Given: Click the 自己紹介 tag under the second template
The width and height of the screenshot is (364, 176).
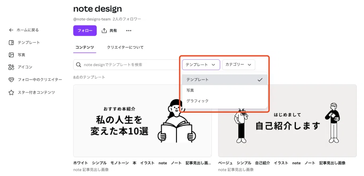Looking at the screenshot, I should point(262,163).
